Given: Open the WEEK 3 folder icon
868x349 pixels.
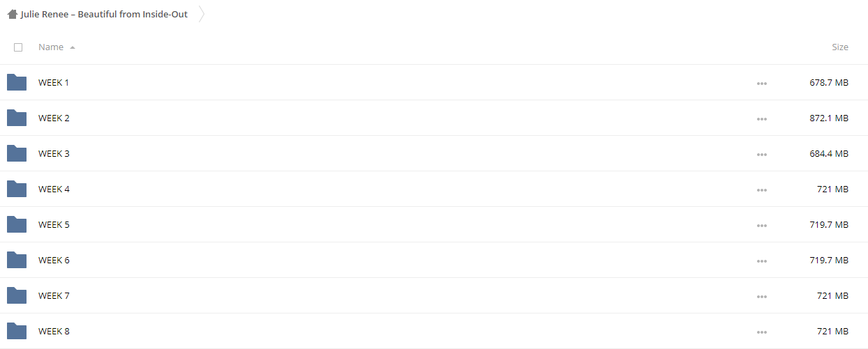Looking at the screenshot, I should click(x=17, y=153).
